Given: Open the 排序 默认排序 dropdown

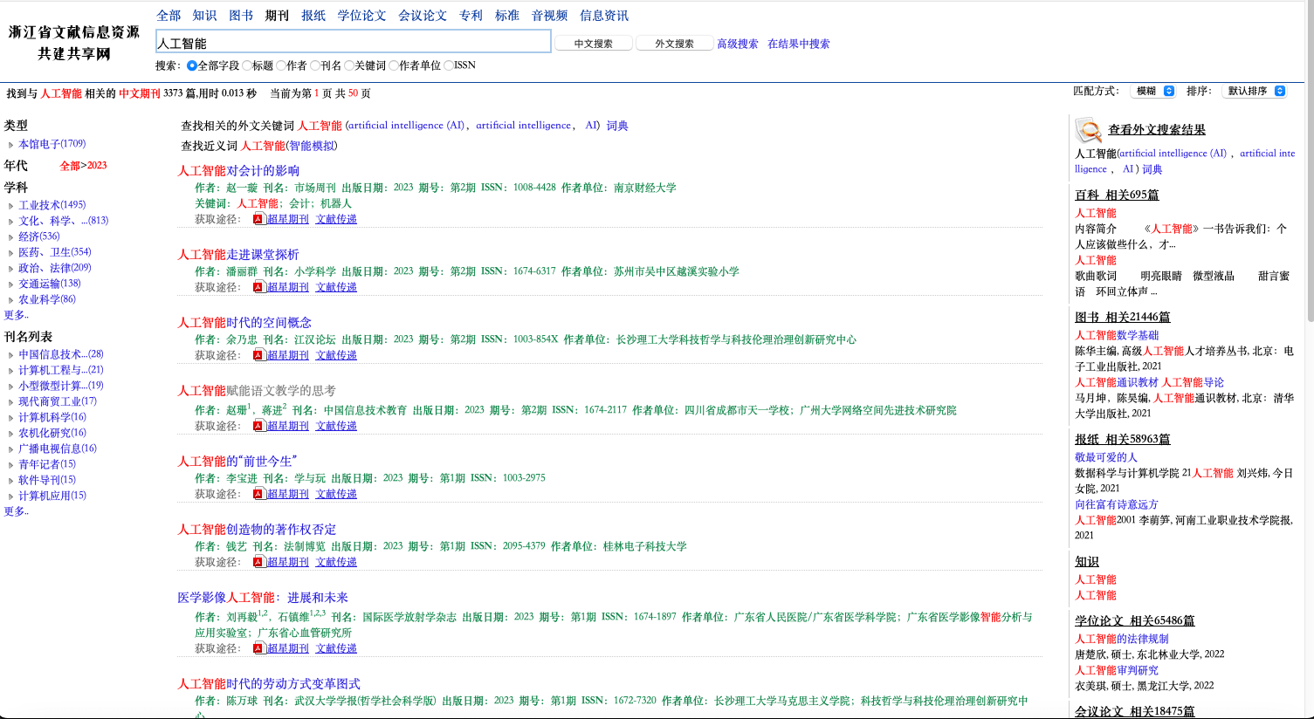Looking at the screenshot, I should 1255,91.
